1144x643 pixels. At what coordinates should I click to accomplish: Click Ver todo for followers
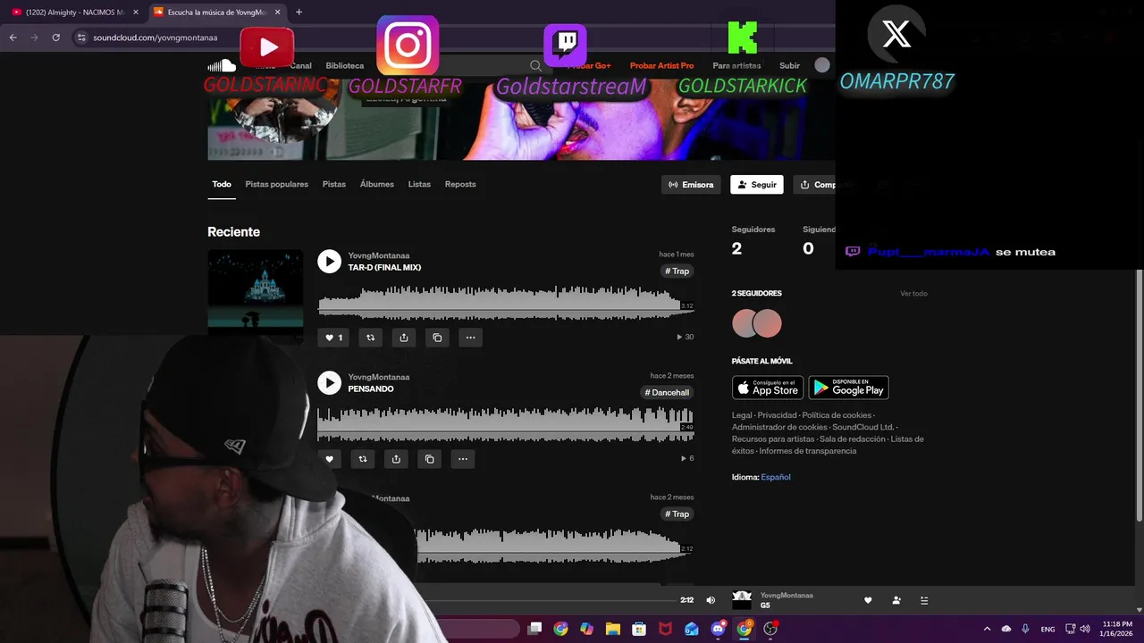pos(913,294)
